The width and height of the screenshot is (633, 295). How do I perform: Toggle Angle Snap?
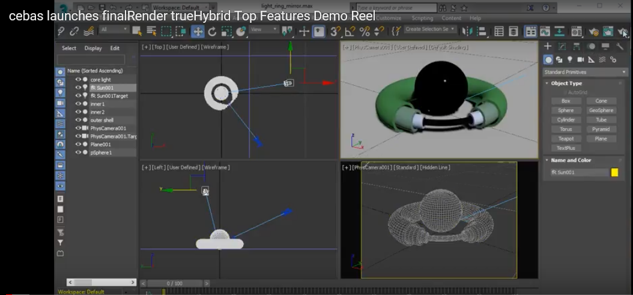tap(350, 31)
